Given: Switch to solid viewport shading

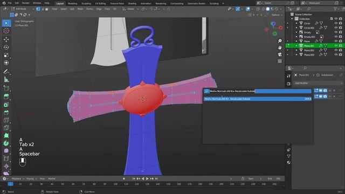Looking at the screenshot, I should [x=268, y=9].
